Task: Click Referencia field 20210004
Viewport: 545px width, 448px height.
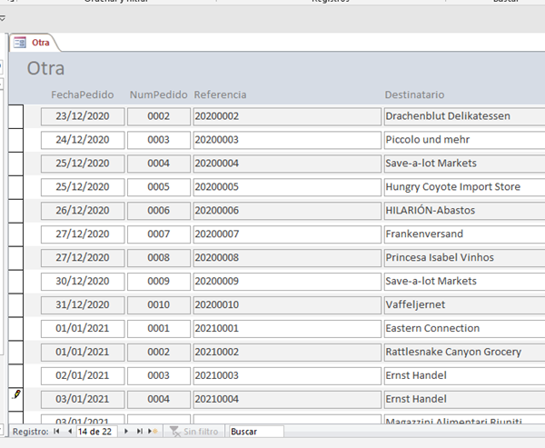Action: pyautogui.click(x=287, y=399)
